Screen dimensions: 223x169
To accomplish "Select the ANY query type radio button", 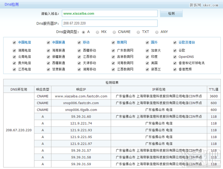I will (x=157, y=32).
